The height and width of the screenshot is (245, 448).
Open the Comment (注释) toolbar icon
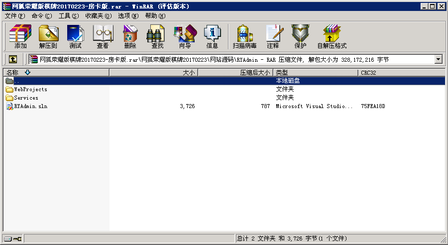(273, 36)
